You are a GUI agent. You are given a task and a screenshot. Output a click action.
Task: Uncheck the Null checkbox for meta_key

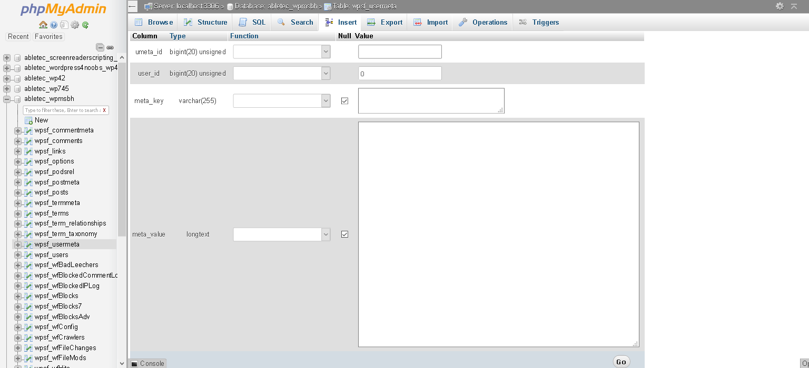click(344, 101)
